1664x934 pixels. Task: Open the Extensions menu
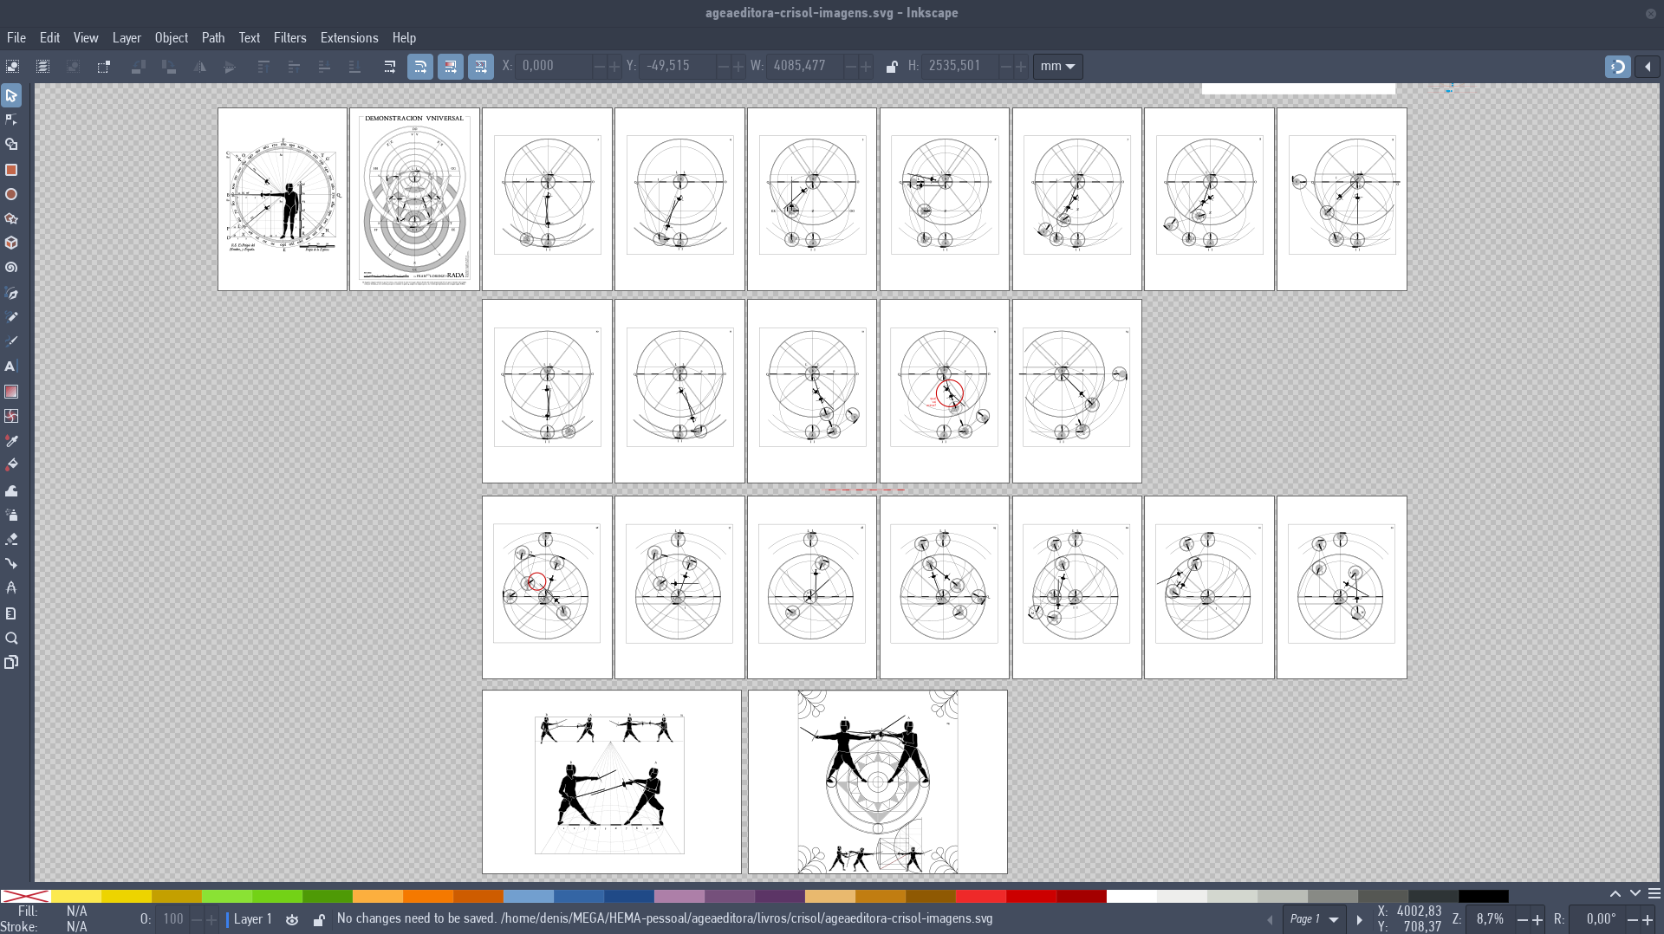348,38
